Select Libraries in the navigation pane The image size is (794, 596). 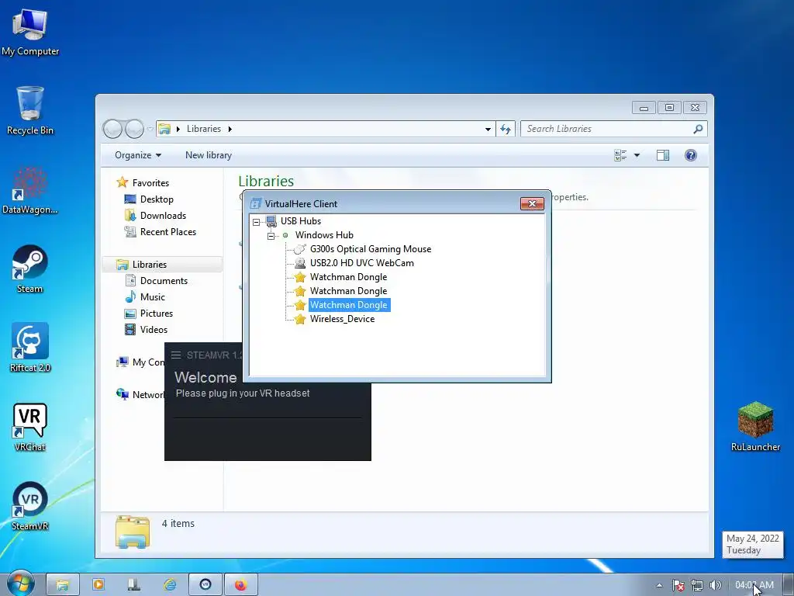click(x=162, y=265)
